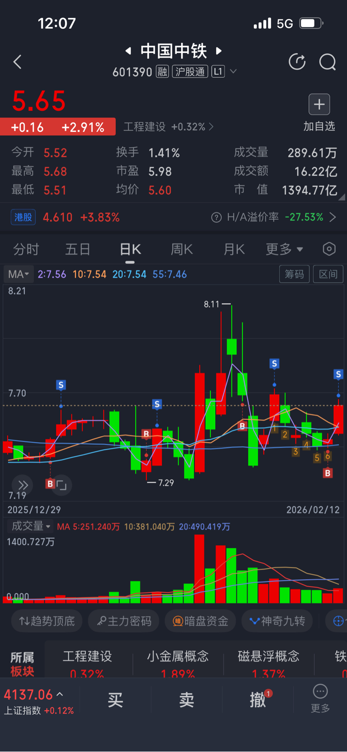Tap 市值 1394.77亿 value
The image size is (347, 752).
pyautogui.click(x=309, y=190)
